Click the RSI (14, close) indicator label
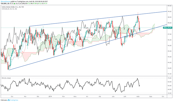Screen dimensions: 173x102 click(6, 78)
